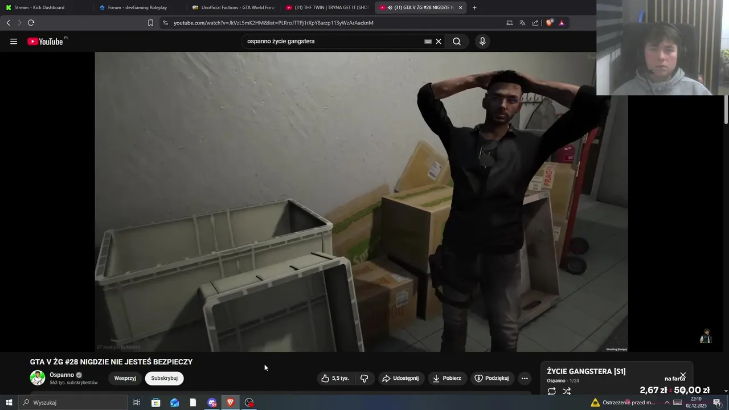
Task: Open Discord taskbar icon
Action: pyautogui.click(x=212, y=403)
